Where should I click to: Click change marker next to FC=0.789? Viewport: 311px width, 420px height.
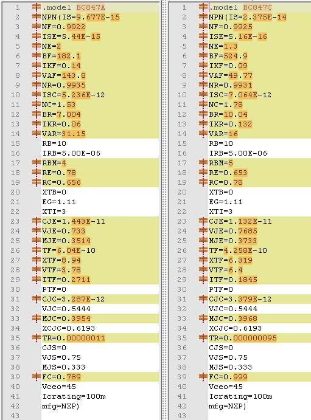37,377
